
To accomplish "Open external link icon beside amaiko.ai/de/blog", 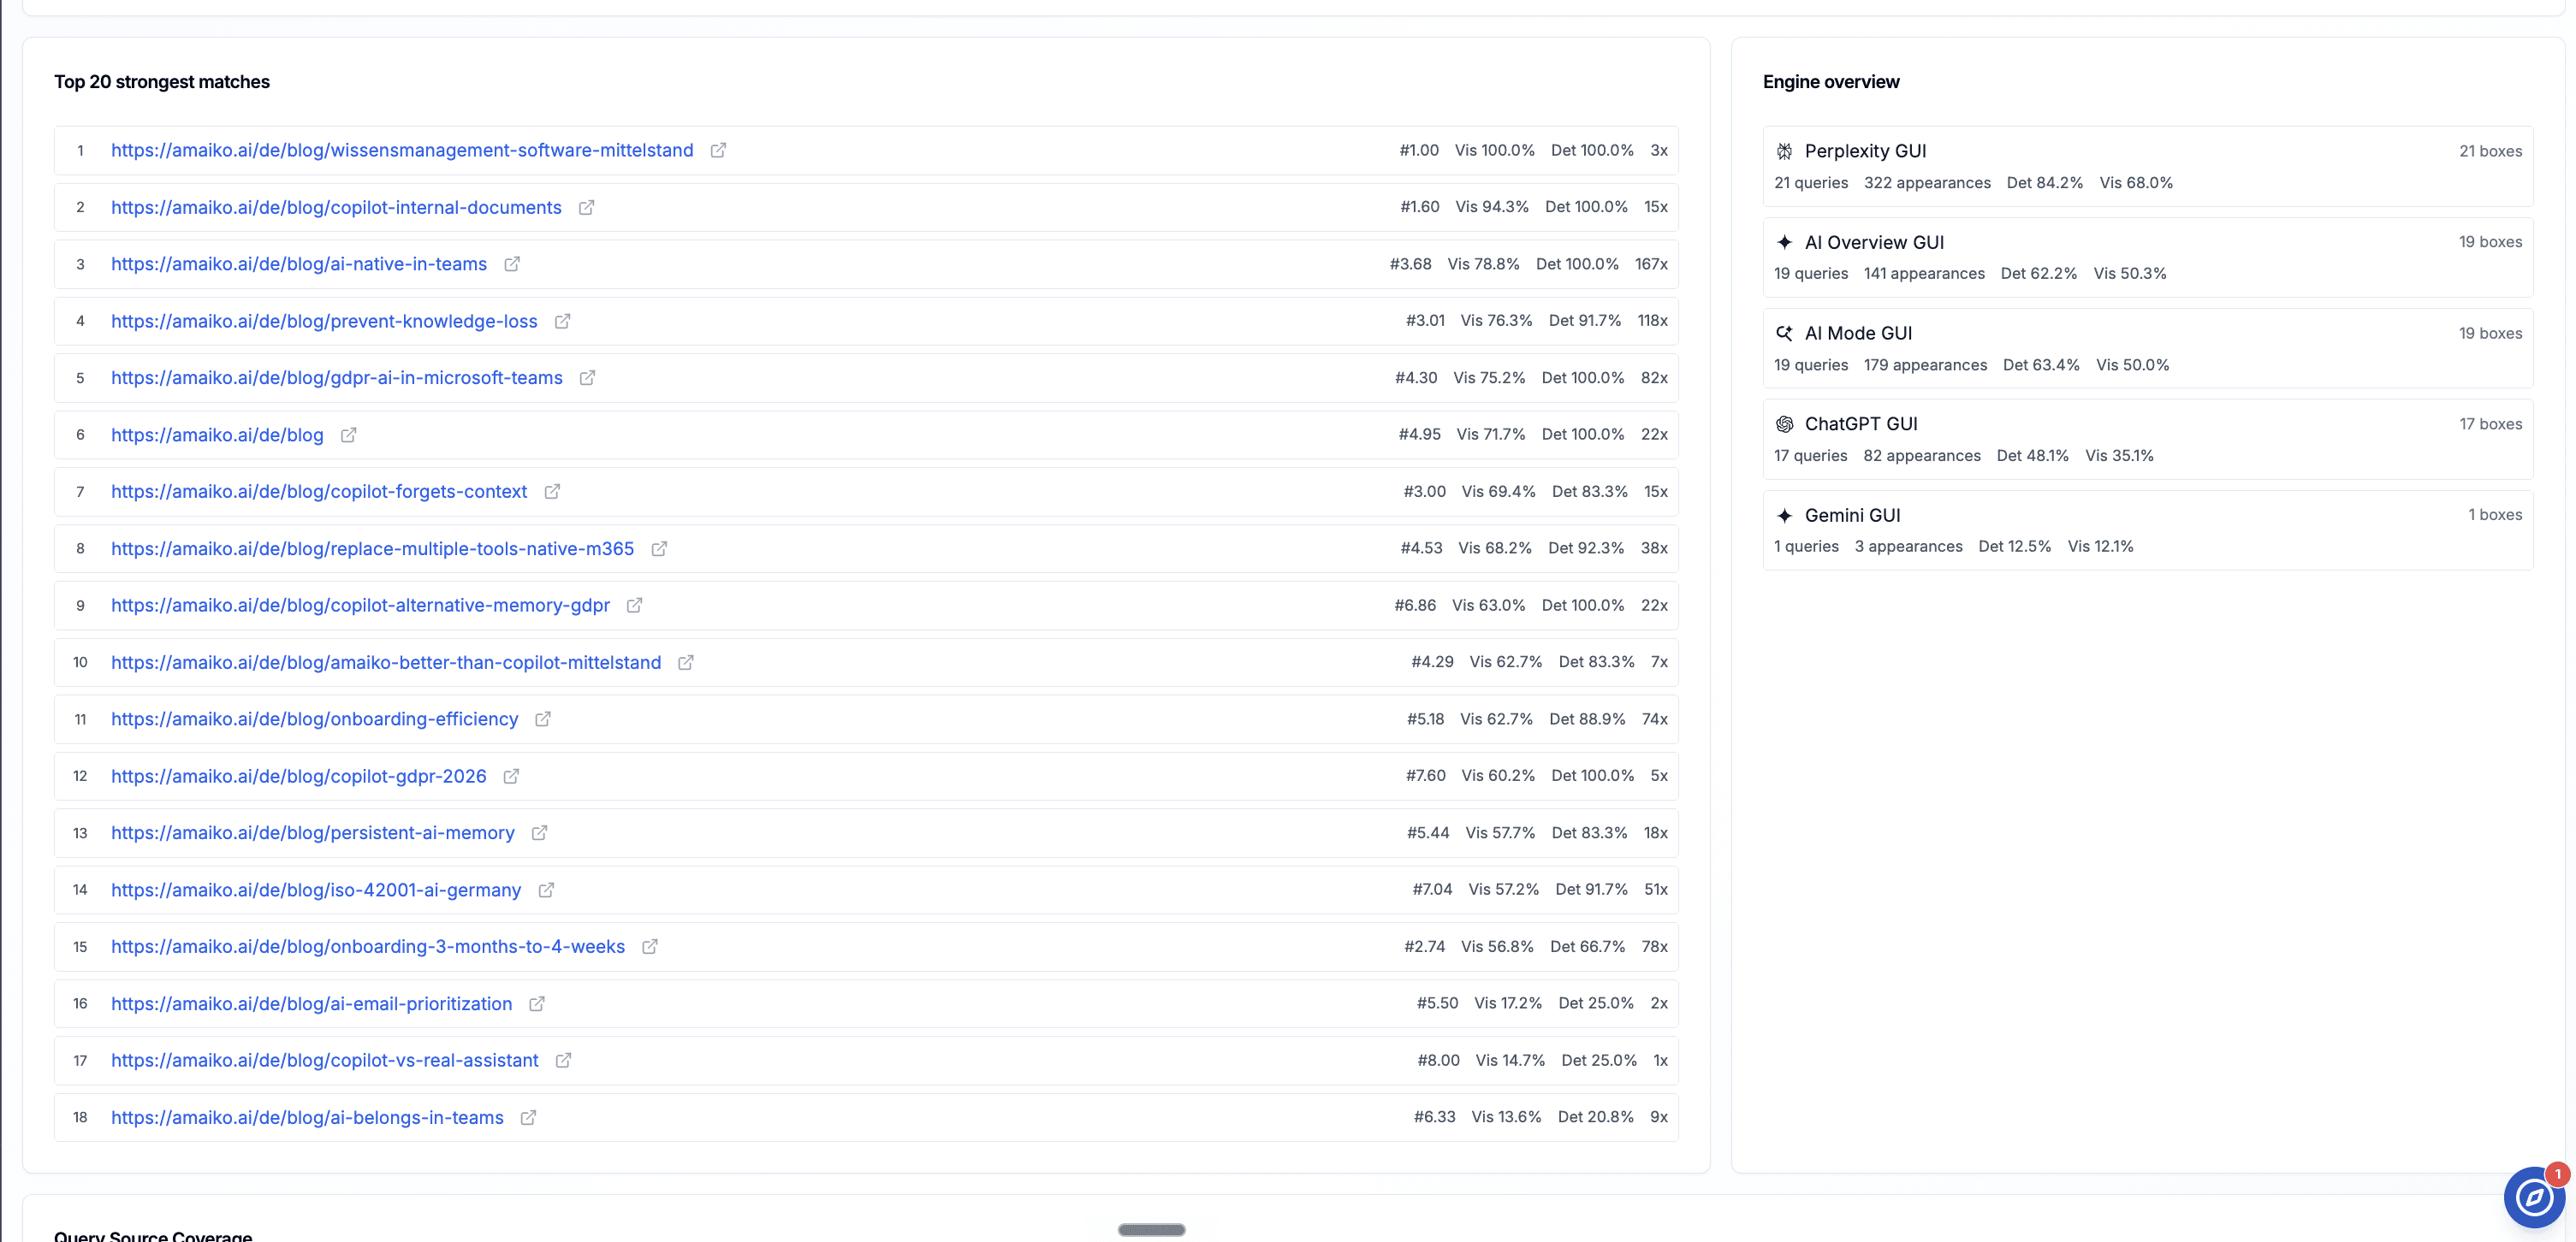I will [x=349, y=435].
